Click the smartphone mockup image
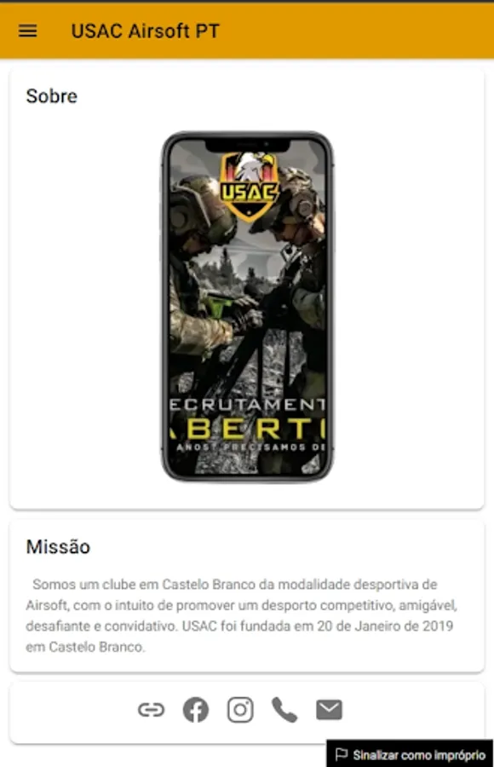The height and width of the screenshot is (767, 494). click(x=248, y=307)
